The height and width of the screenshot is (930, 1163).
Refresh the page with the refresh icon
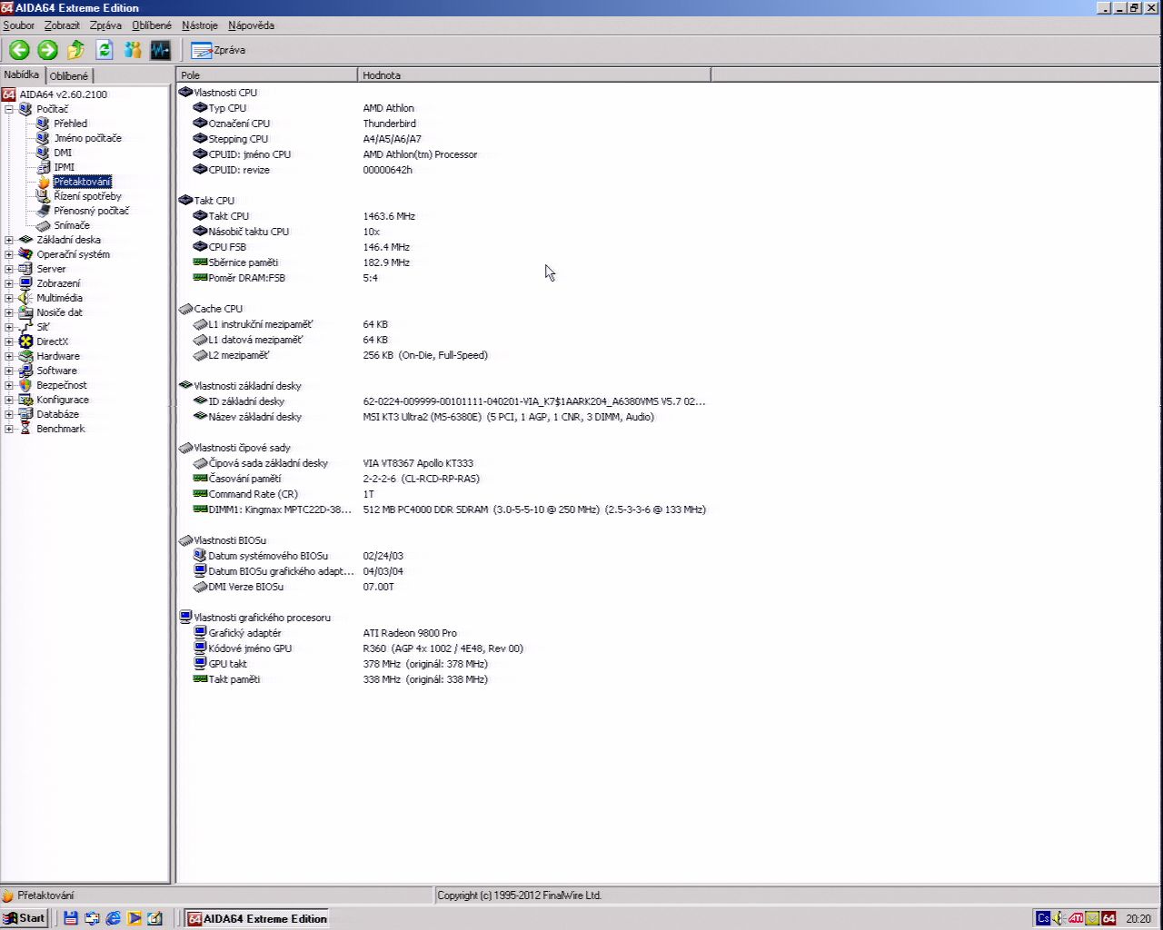pyautogui.click(x=104, y=50)
